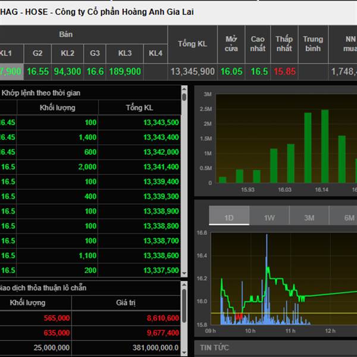Click the Tổng KL header cell
Viewport: 357px width, 357px height.
coord(193,44)
